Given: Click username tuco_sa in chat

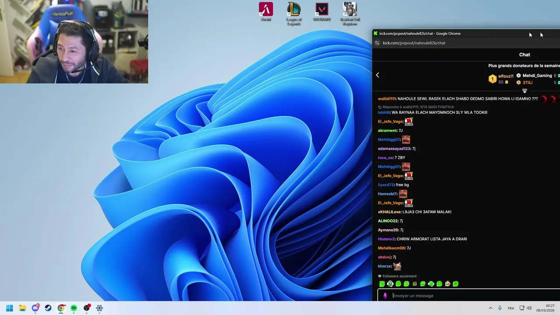Looking at the screenshot, I should (385, 158).
